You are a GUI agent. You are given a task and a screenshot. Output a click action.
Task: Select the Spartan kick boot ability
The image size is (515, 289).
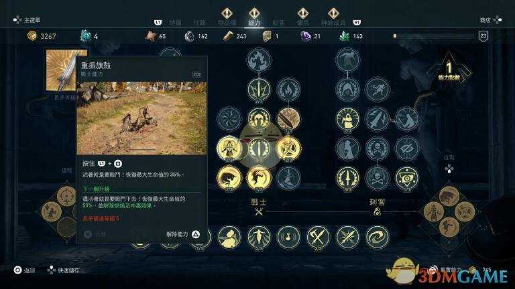[x=288, y=178]
